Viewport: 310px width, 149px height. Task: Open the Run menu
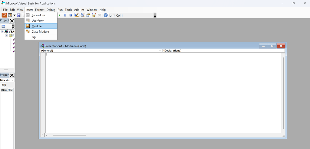60,10
